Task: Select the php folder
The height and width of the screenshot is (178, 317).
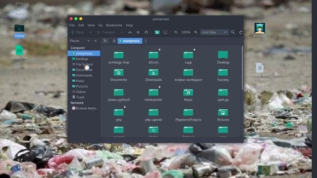Action: pos(119,115)
